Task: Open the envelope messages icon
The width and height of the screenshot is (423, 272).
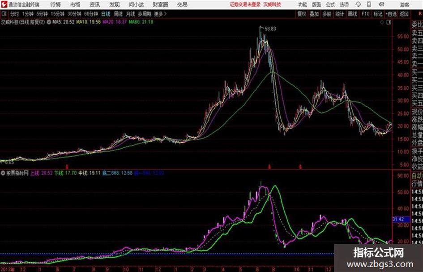Action: [381, 4]
